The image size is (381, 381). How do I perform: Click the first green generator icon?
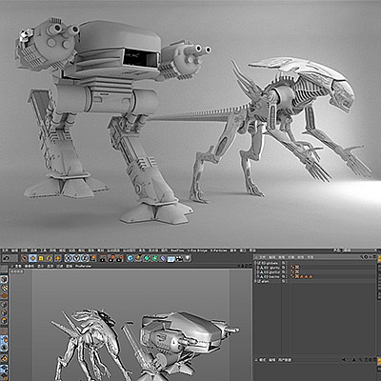click(147, 258)
